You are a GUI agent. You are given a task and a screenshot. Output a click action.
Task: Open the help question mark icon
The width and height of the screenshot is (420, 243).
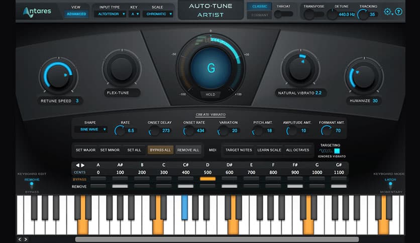pyautogui.click(x=398, y=12)
